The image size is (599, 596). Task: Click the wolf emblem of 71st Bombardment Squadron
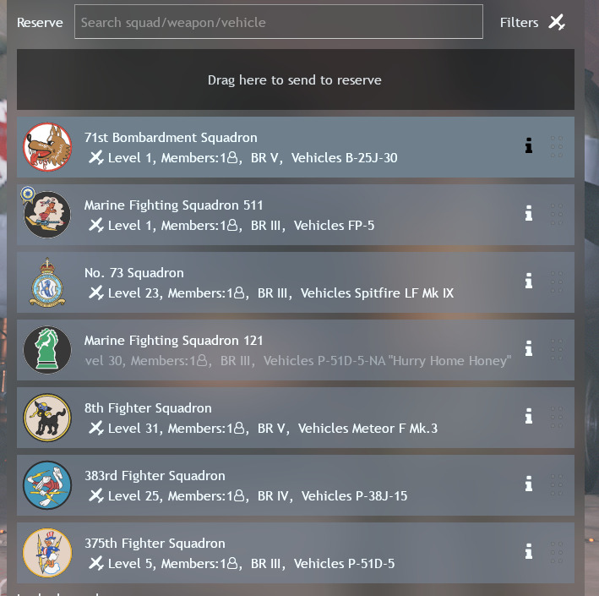tap(47, 147)
